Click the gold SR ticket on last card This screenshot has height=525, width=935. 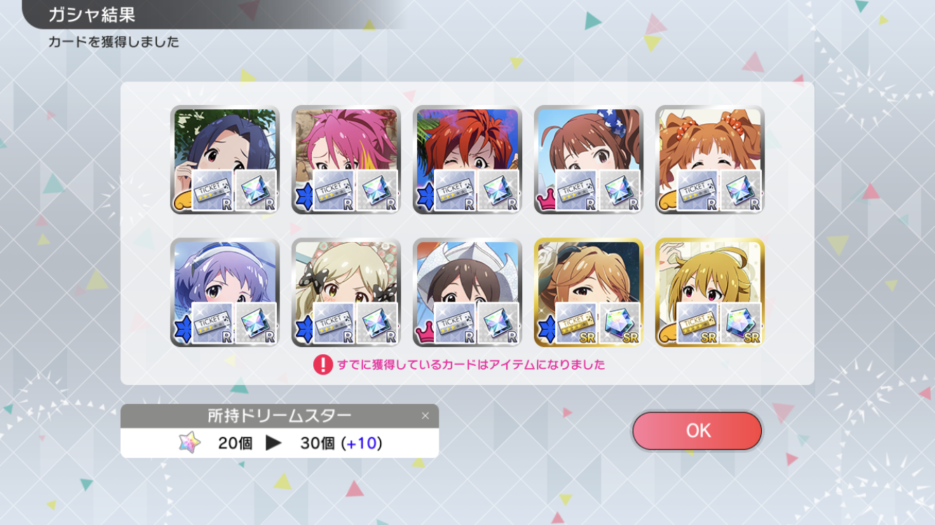(x=697, y=322)
